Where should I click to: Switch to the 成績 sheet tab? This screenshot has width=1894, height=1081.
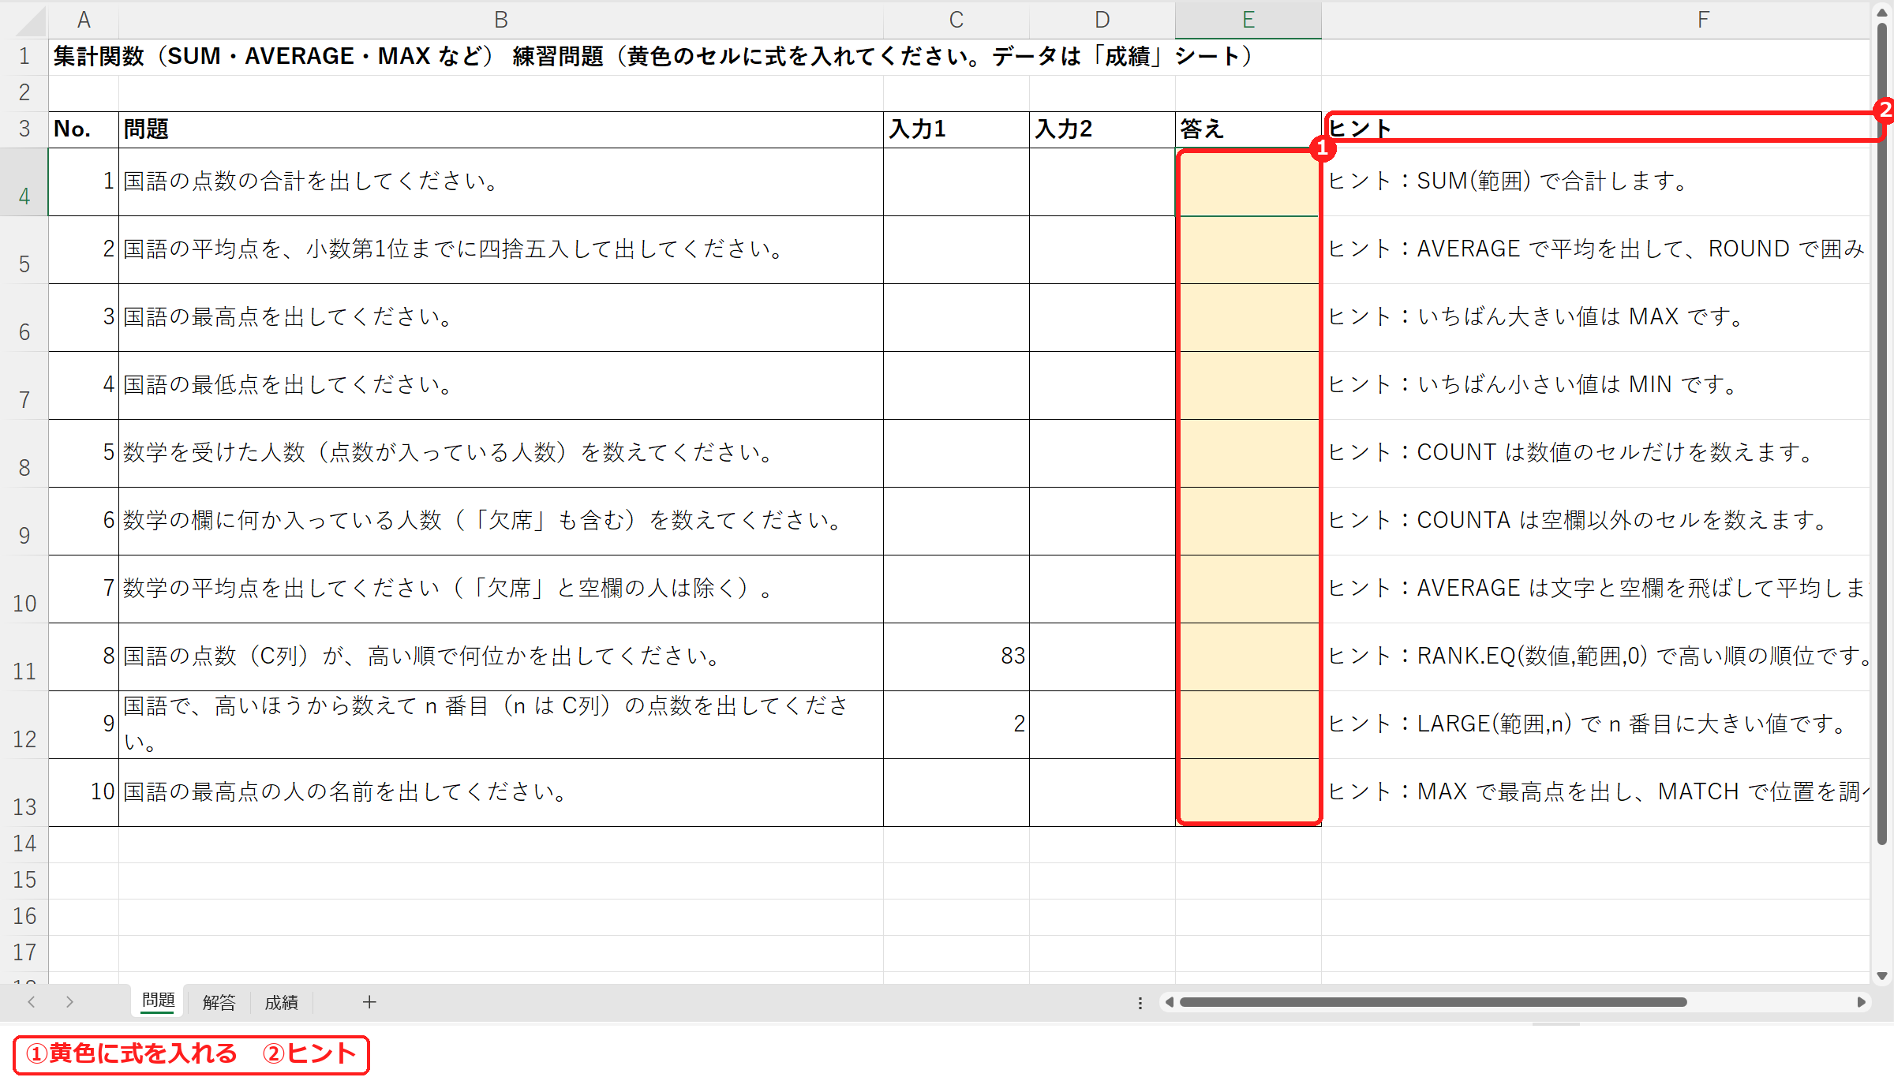281,1002
